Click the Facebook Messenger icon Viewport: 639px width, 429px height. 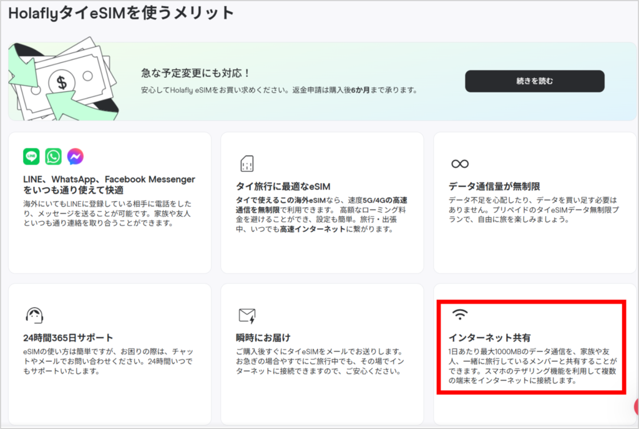coord(75,156)
